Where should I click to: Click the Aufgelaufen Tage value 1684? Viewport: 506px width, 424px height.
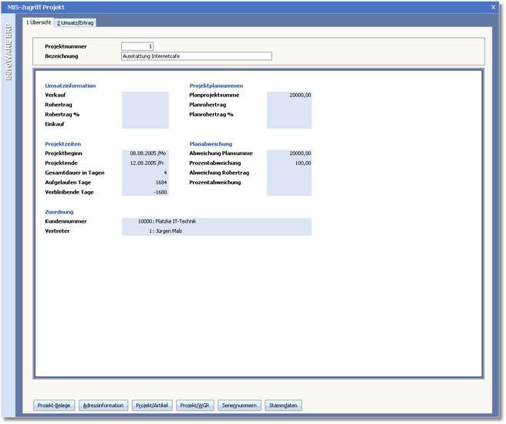click(145, 183)
